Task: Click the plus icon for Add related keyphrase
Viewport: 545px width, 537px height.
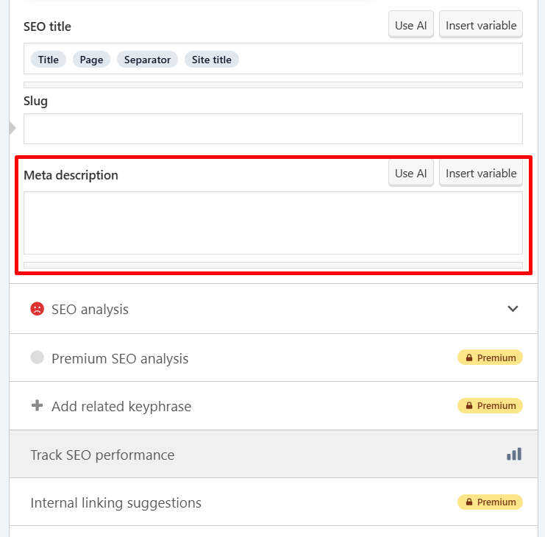Action: click(38, 406)
